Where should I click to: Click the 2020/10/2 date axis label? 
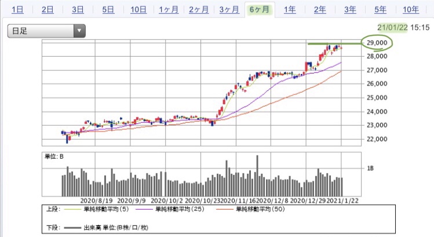(x=167, y=200)
